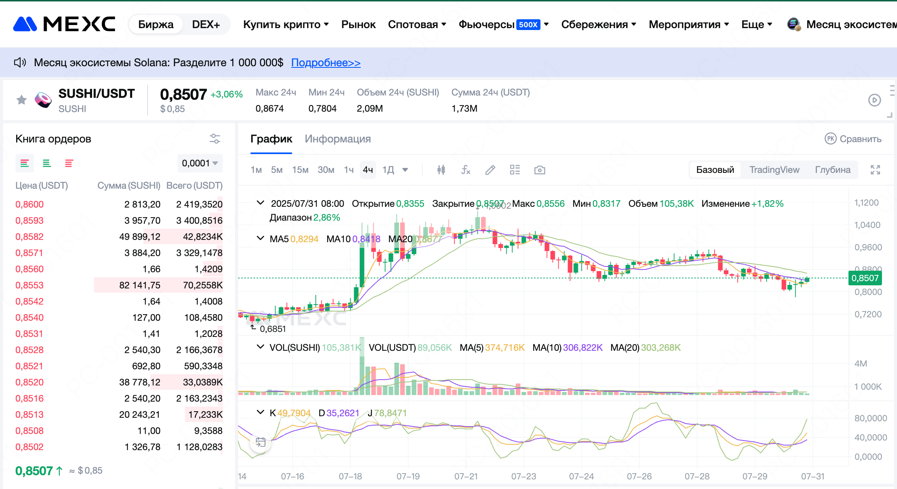Open the График tab
This screenshot has height=489, width=897.
(271, 139)
